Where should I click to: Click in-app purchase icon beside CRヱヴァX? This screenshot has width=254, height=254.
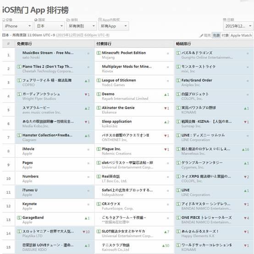pos(99,204)
